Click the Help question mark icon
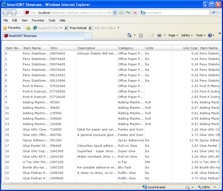The image size is (223, 191). pos(210,35)
